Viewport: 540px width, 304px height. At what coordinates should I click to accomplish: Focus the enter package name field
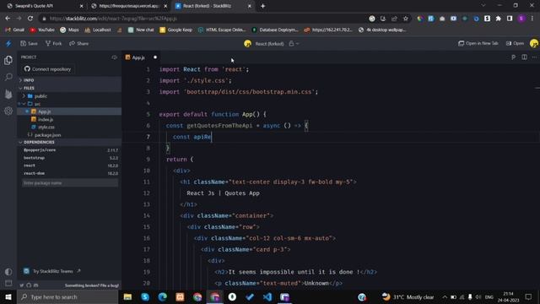pyautogui.click(x=69, y=183)
